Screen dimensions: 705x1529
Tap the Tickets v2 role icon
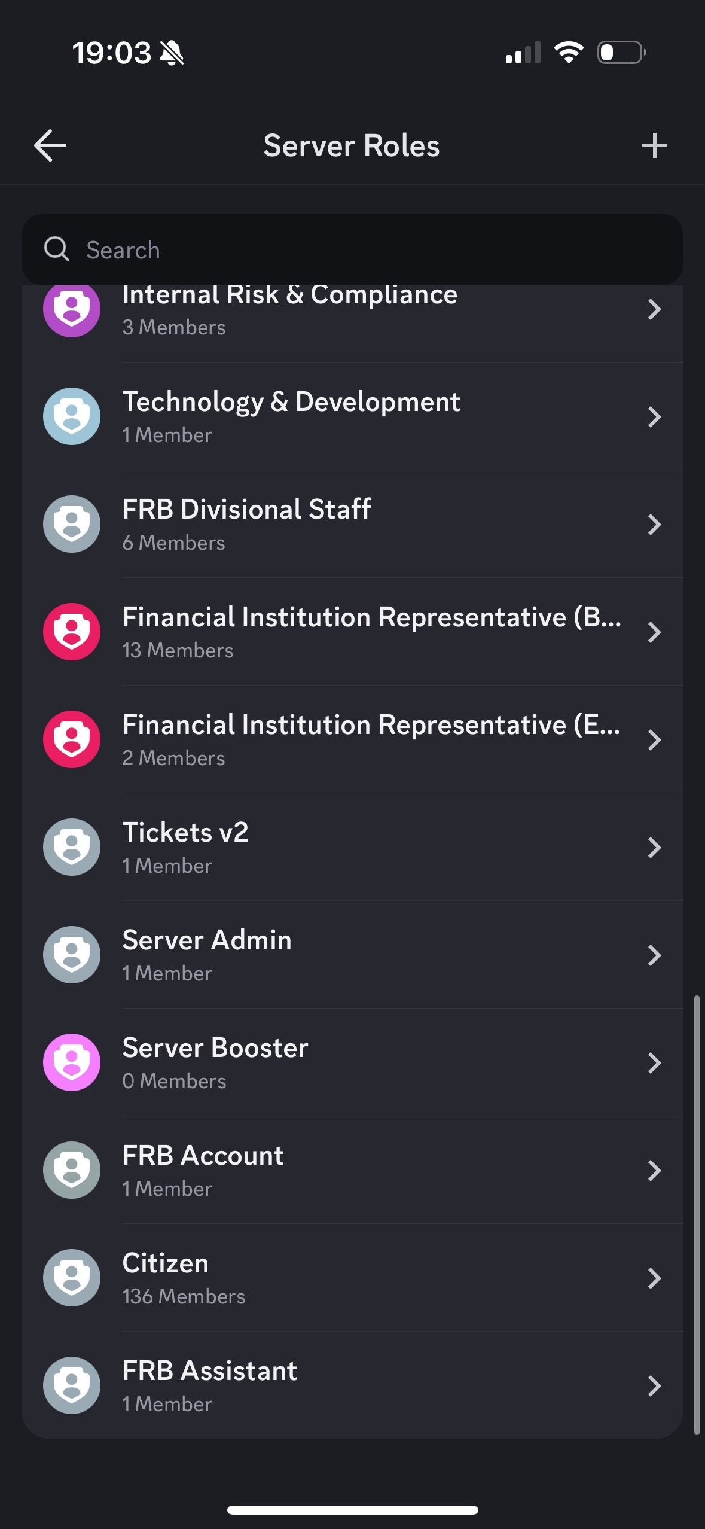(x=72, y=847)
